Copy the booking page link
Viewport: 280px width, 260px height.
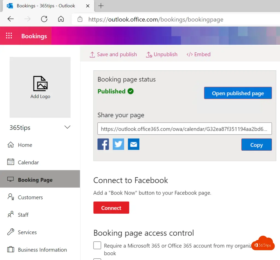pos(256,145)
